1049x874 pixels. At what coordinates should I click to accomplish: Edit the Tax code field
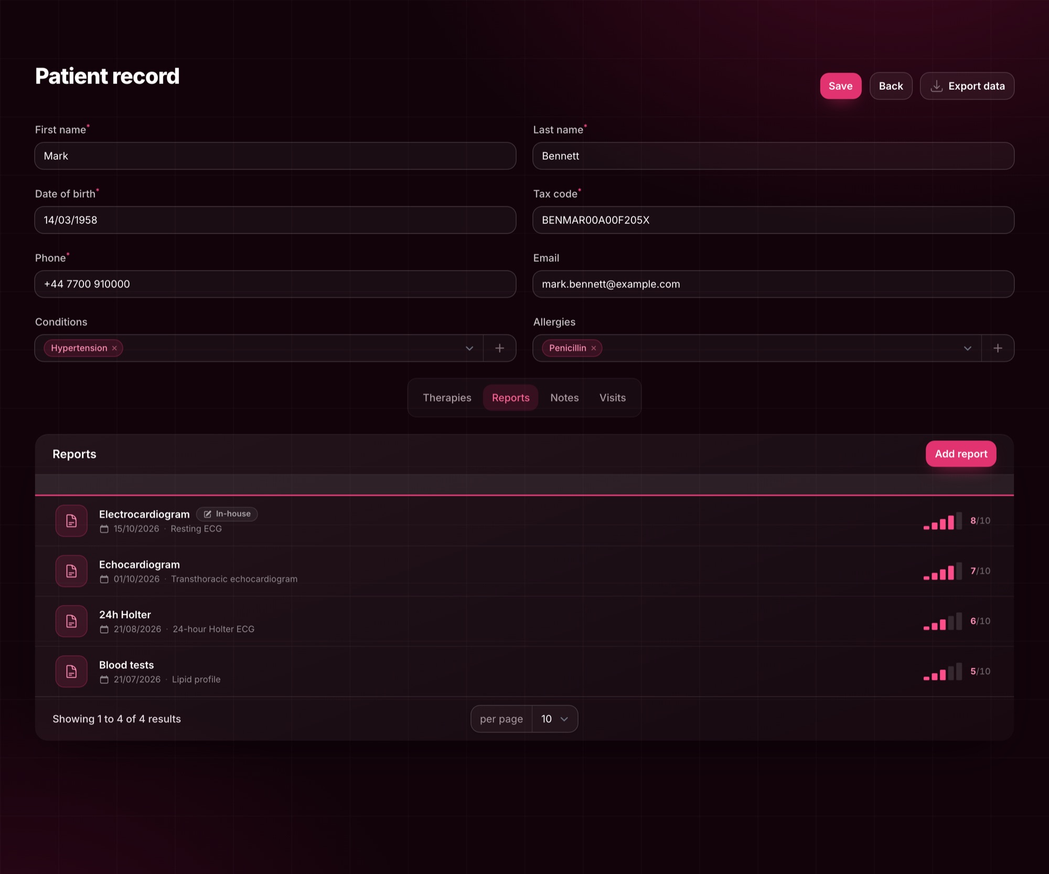point(773,220)
